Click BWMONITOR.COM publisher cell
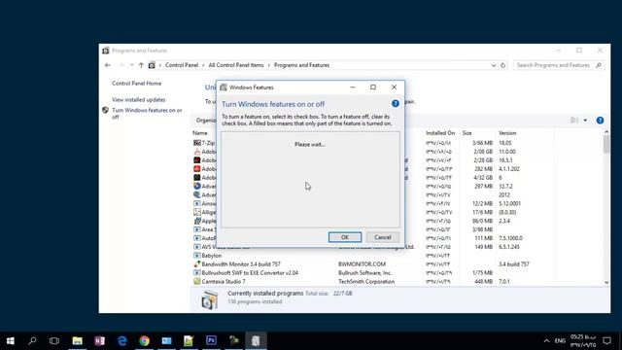 click(362, 264)
